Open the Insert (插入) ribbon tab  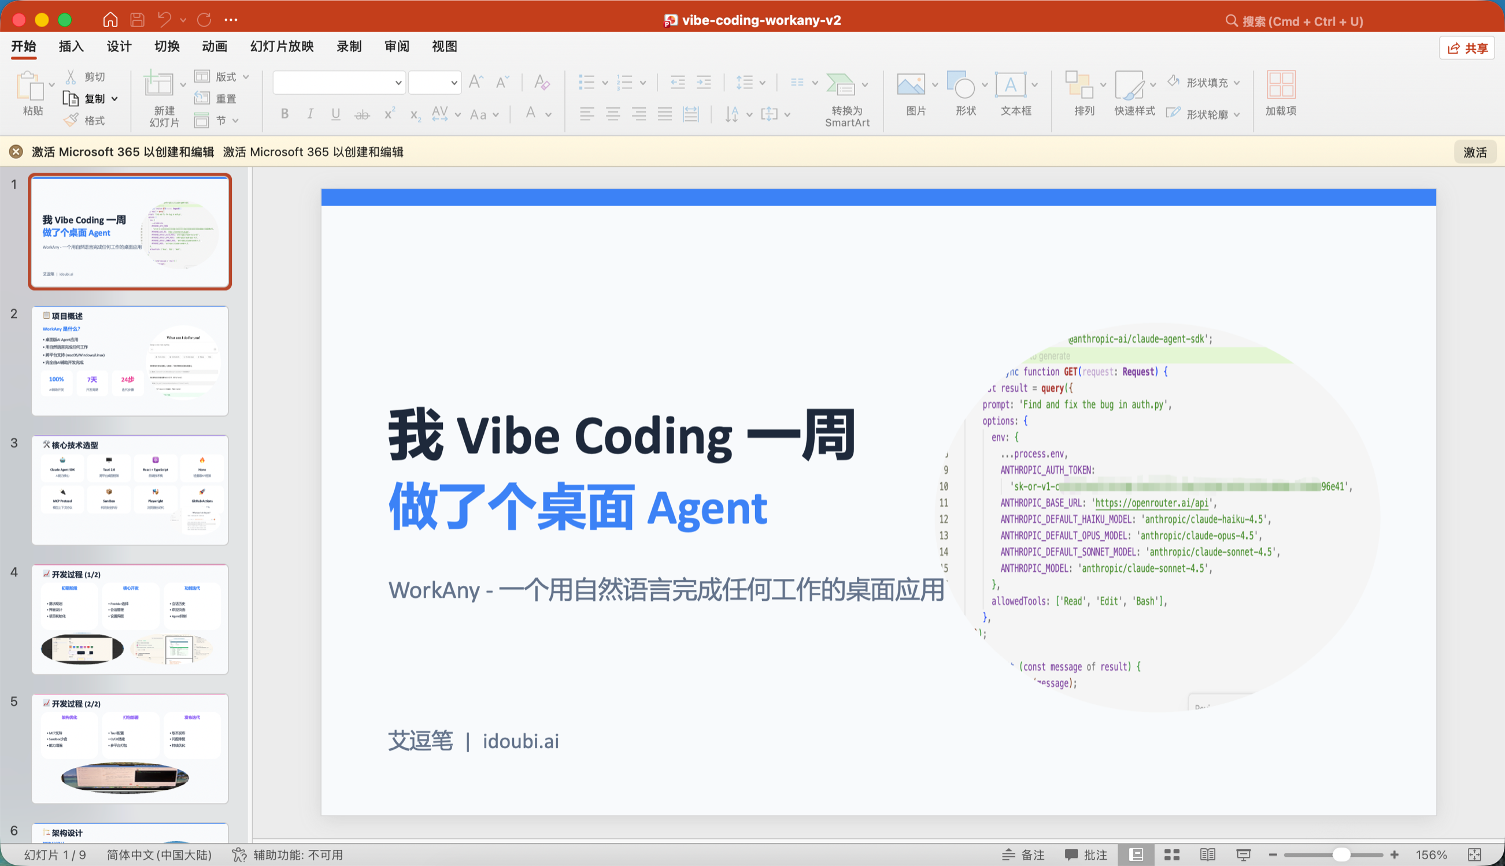pyautogui.click(x=71, y=46)
